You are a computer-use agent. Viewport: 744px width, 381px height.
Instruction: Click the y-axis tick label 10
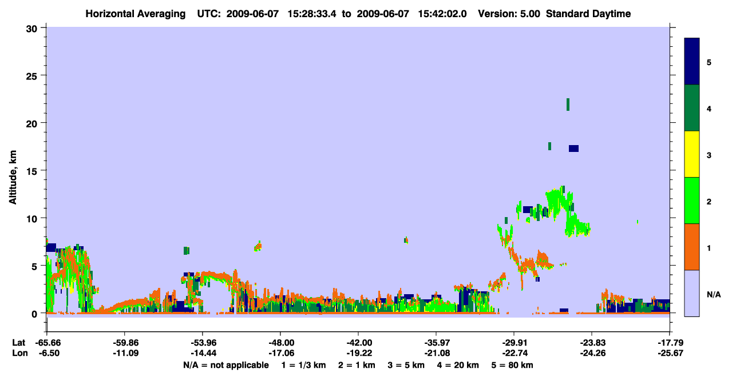33,218
